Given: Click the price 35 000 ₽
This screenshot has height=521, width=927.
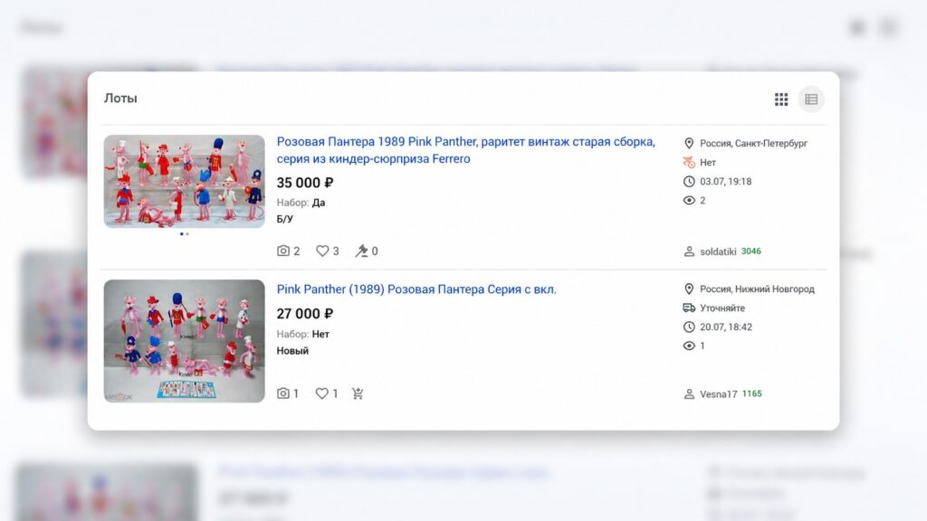Looking at the screenshot, I should [x=305, y=183].
